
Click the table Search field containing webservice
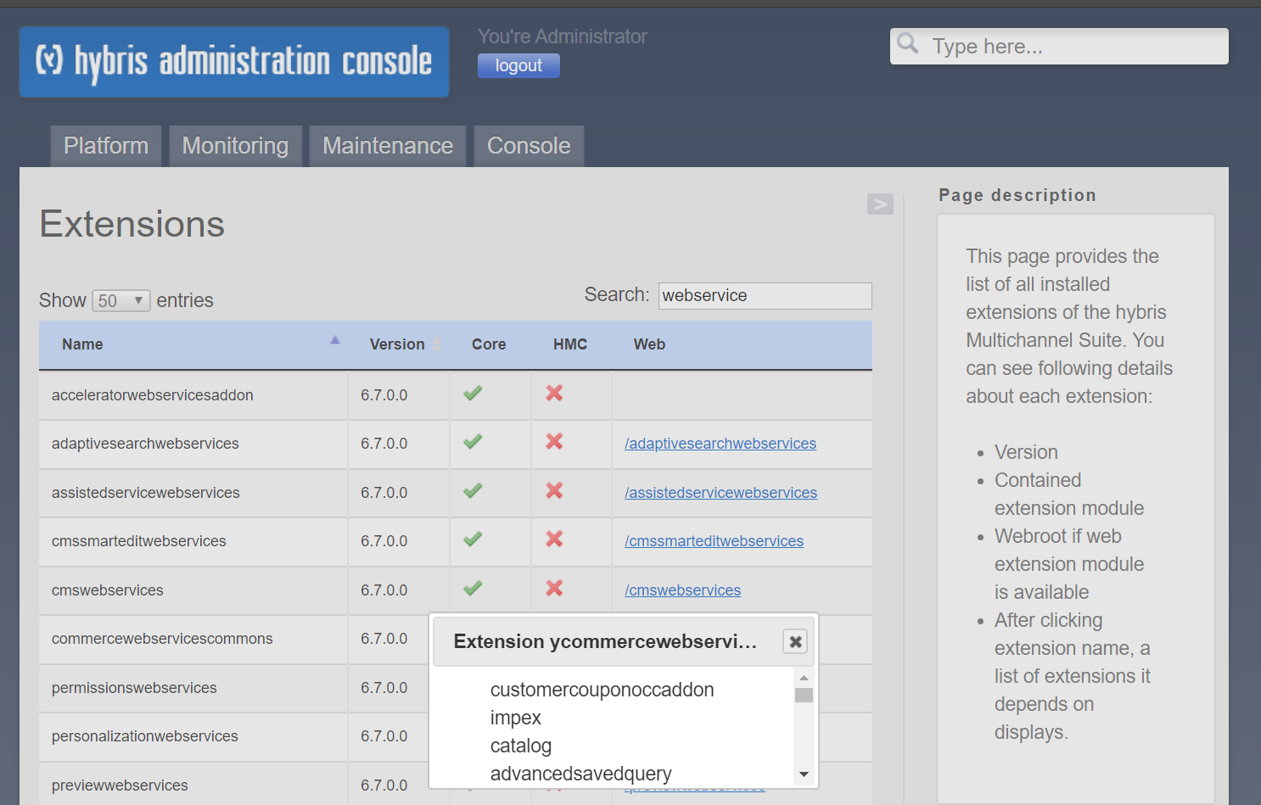765,296
